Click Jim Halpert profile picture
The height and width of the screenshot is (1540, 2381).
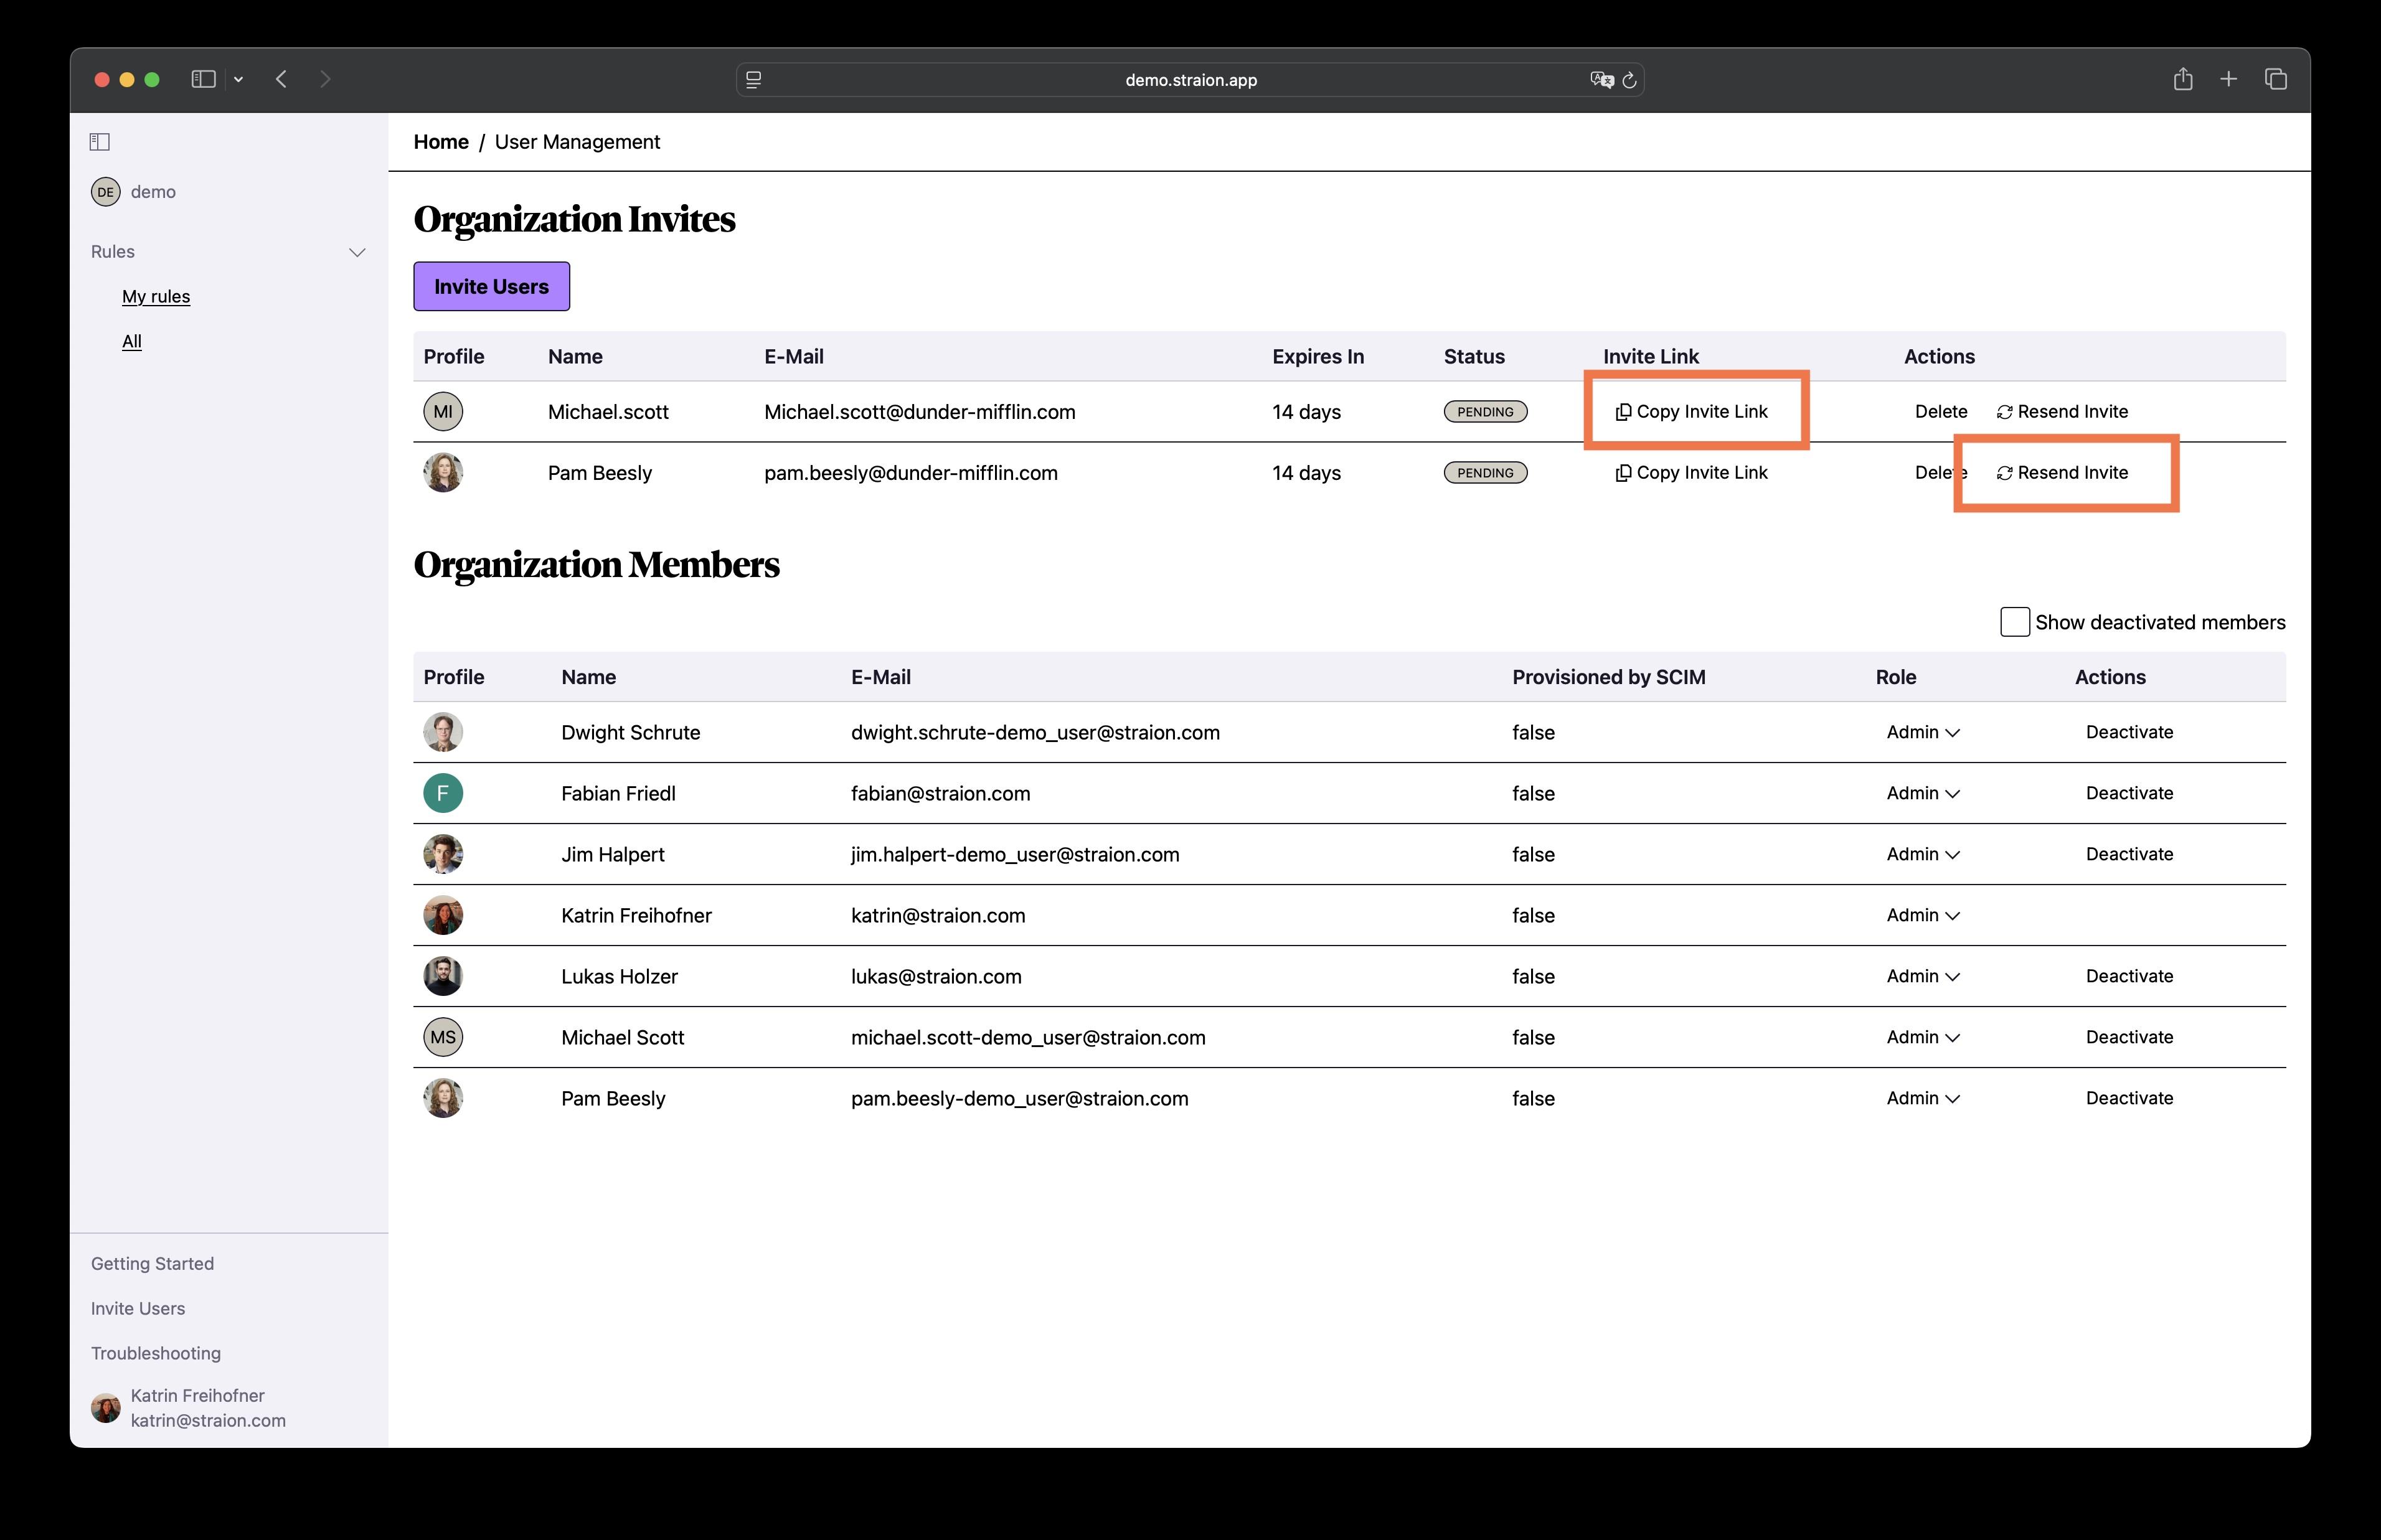(443, 854)
